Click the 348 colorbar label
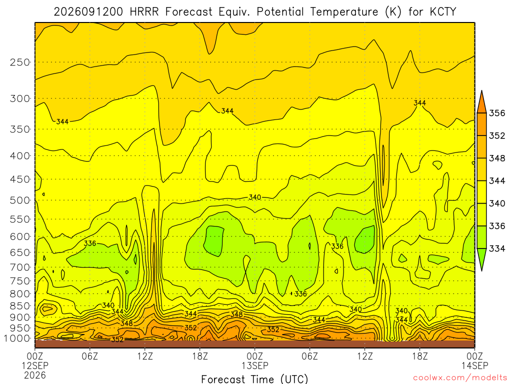Screen dimensions: 512x384 (497, 158)
